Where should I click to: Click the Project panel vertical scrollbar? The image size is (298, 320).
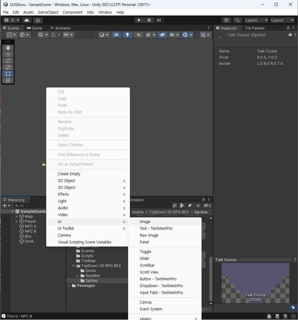[x=211, y=278]
